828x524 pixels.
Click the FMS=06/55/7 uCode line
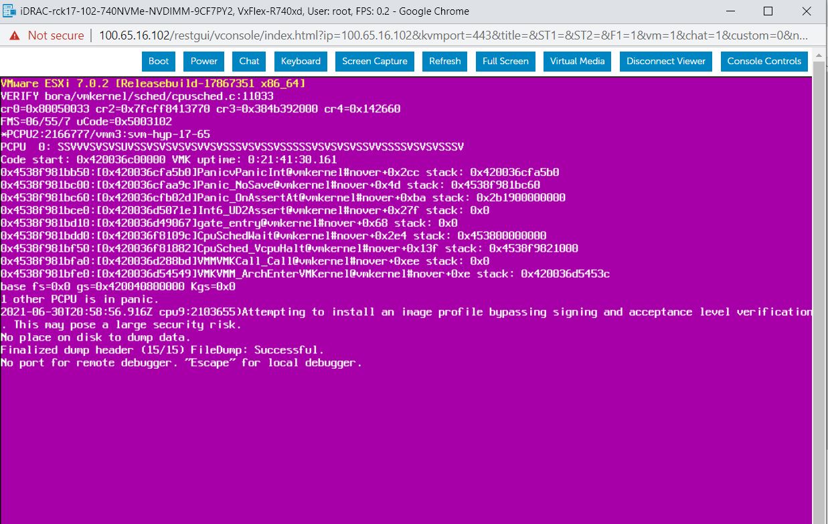pyautogui.click(x=86, y=122)
